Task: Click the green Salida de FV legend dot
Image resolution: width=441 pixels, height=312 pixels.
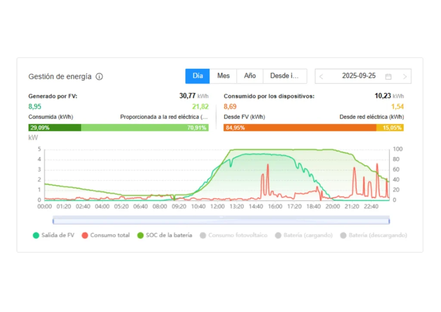Action: pos(36,235)
